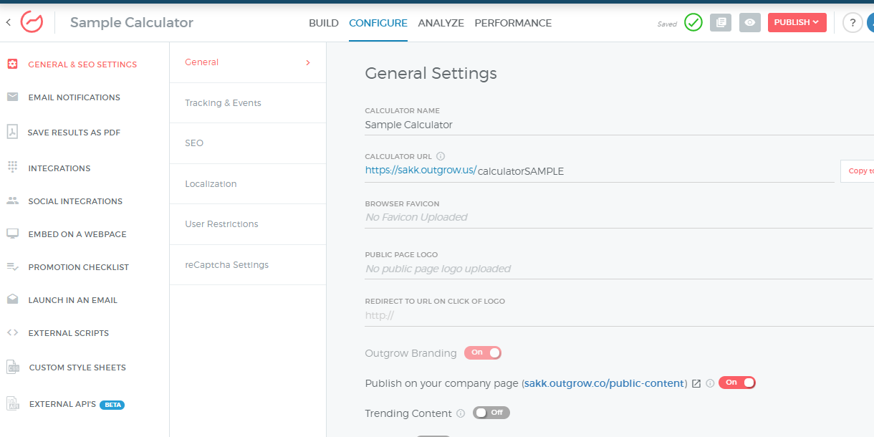Open User Restrictions settings
The height and width of the screenshot is (437, 874).
tap(248, 224)
